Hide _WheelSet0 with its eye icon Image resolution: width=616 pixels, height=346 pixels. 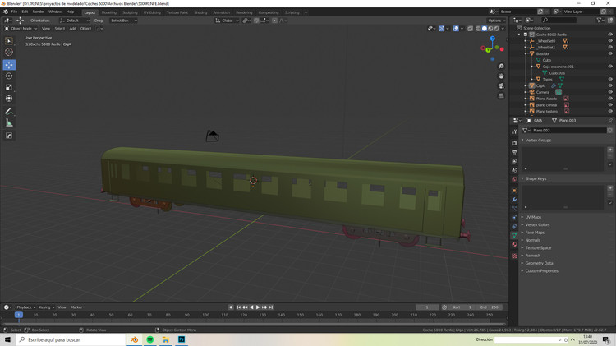610,41
